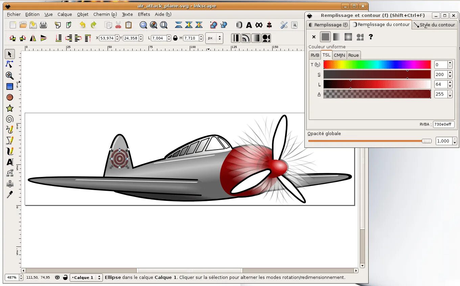Switch to the CMJN color tab
This screenshot has width=460, height=286.
[x=339, y=55]
